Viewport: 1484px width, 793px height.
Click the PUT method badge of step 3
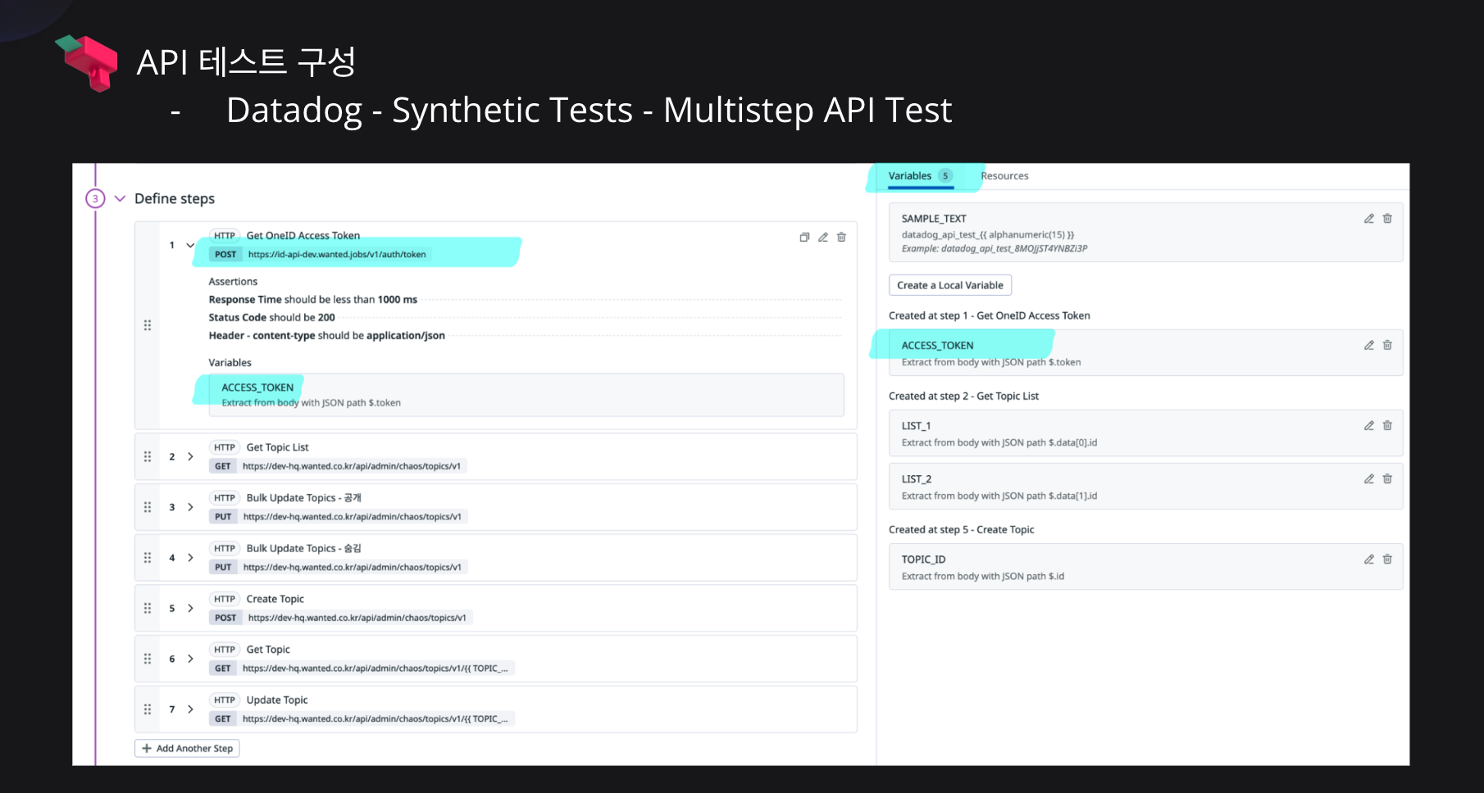point(223,517)
